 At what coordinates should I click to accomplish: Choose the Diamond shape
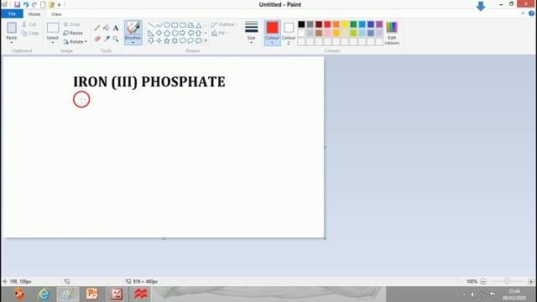tap(159, 33)
